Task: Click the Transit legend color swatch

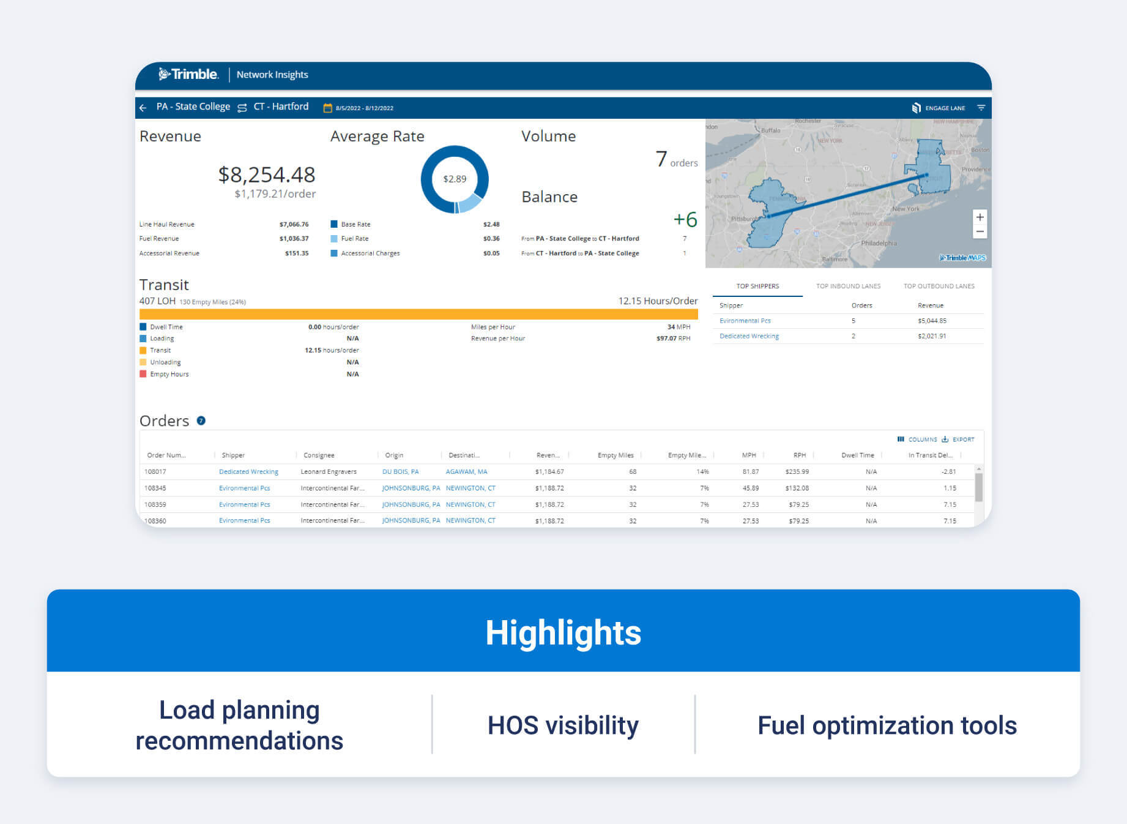Action: click(143, 350)
